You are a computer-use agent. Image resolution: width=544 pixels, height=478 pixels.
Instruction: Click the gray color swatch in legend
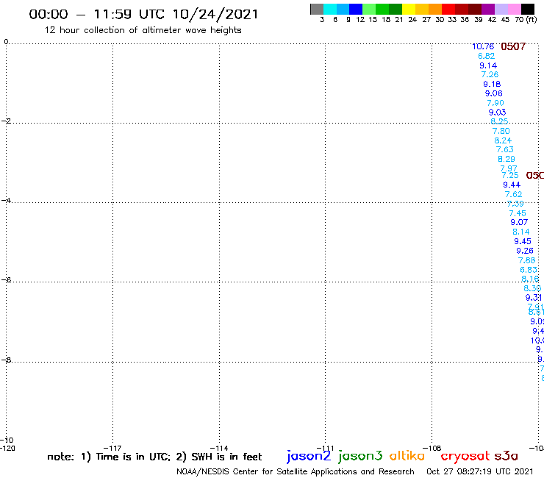317,9
